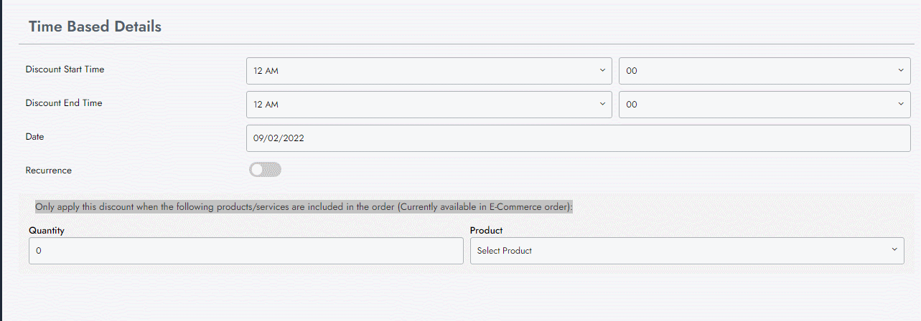Open the Discount End Time hour dropdown
This screenshot has width=921, height=321.
point(429,105)
